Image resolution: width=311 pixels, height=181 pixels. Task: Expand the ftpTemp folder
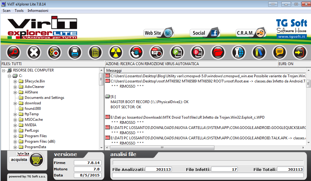point(15,114)
